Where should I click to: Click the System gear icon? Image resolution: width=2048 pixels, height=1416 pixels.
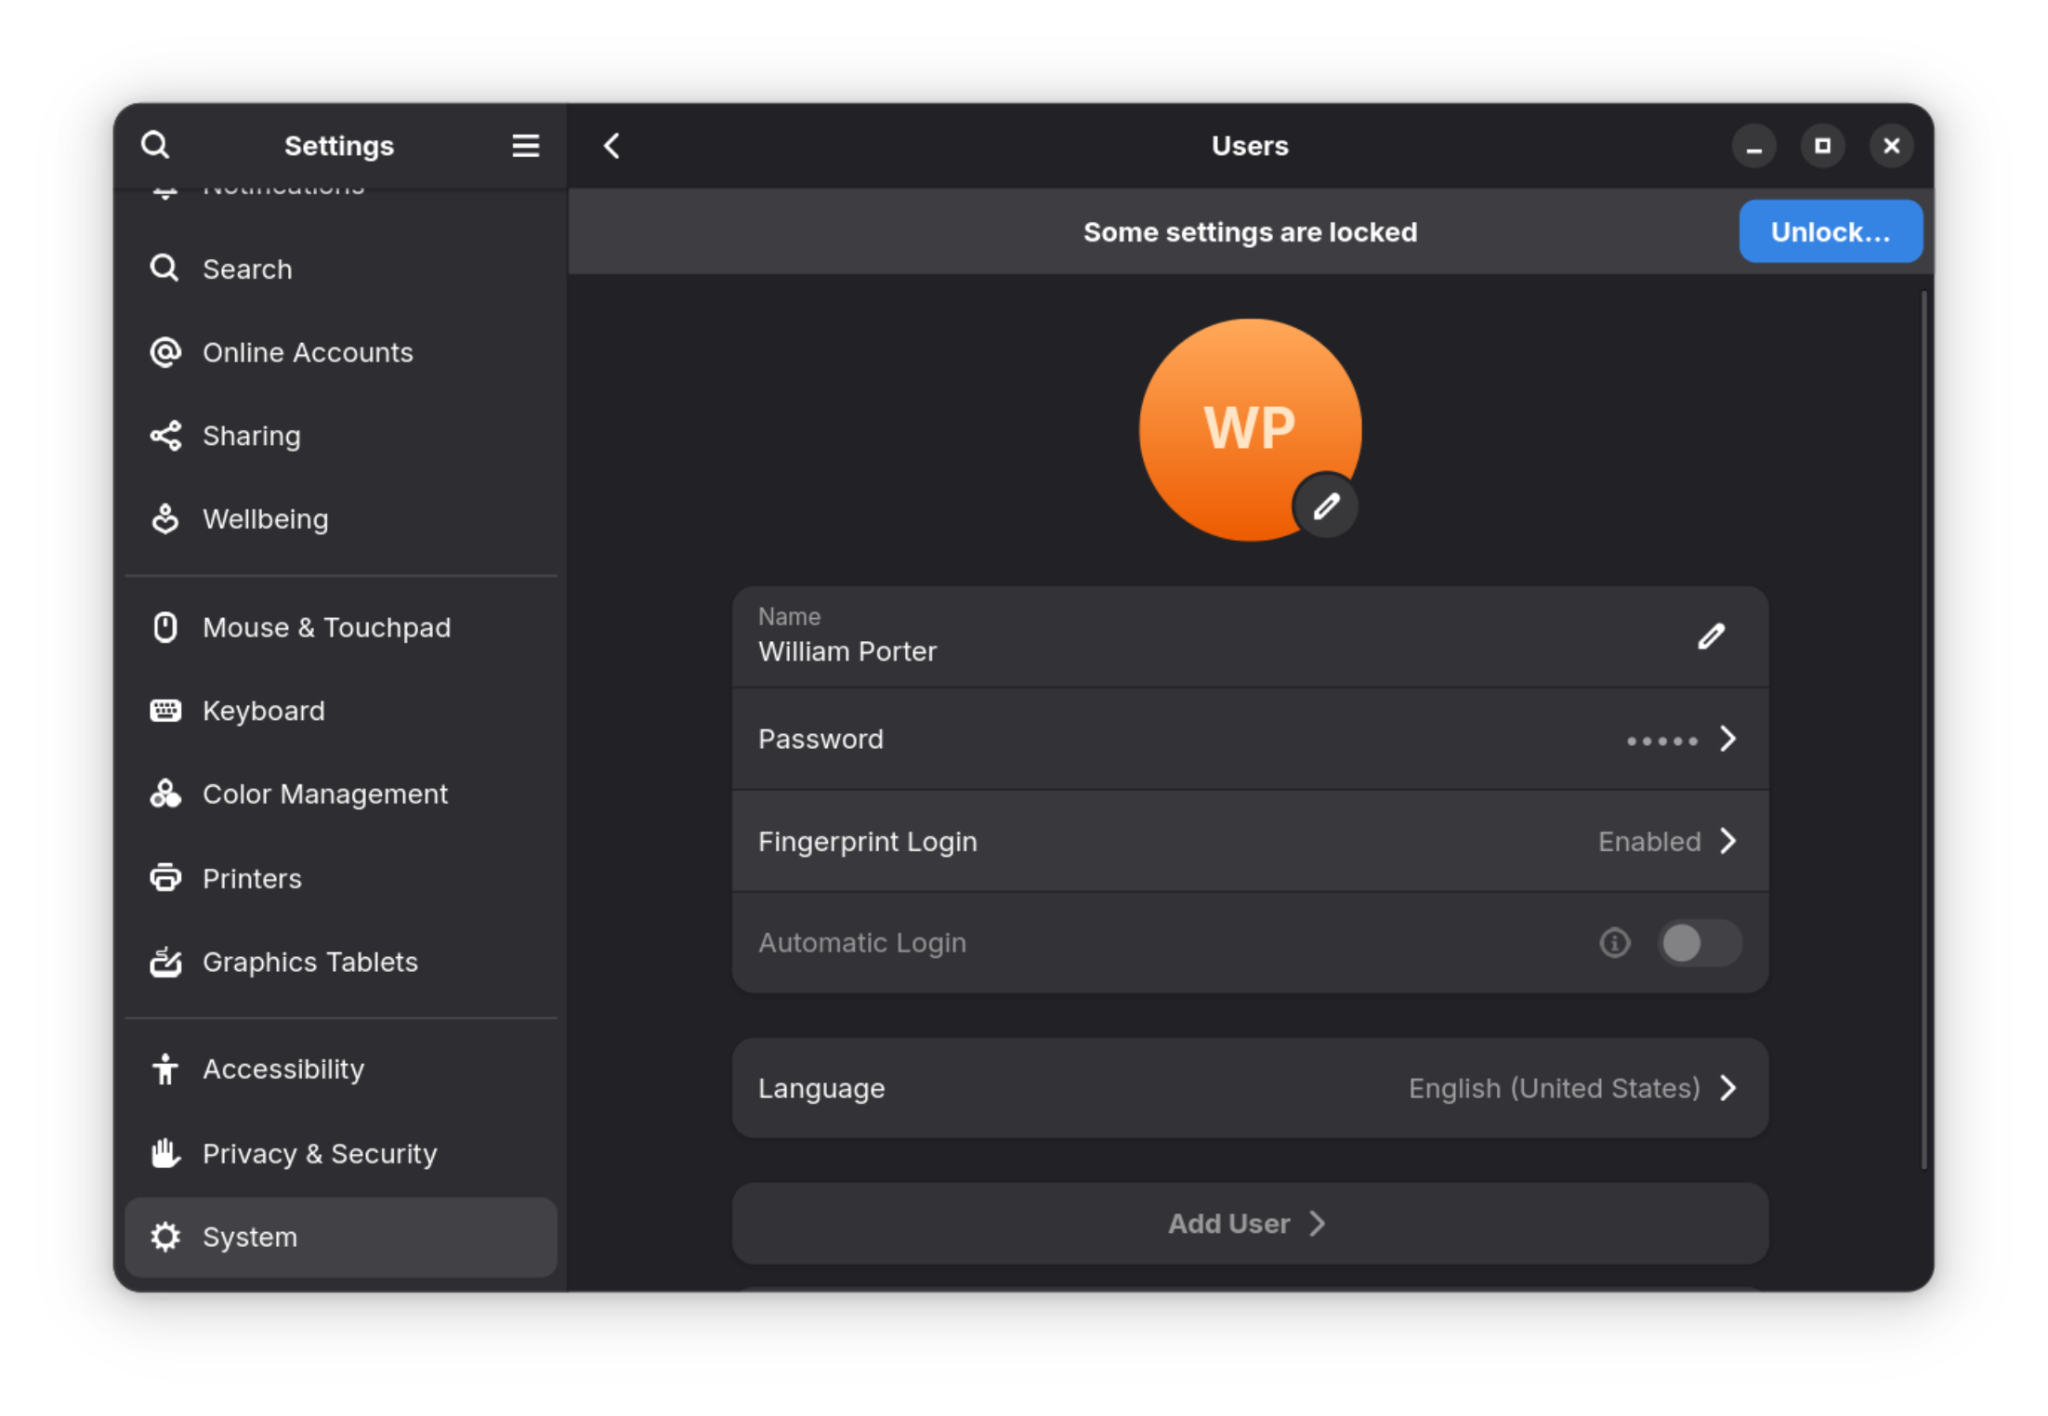165,1237
